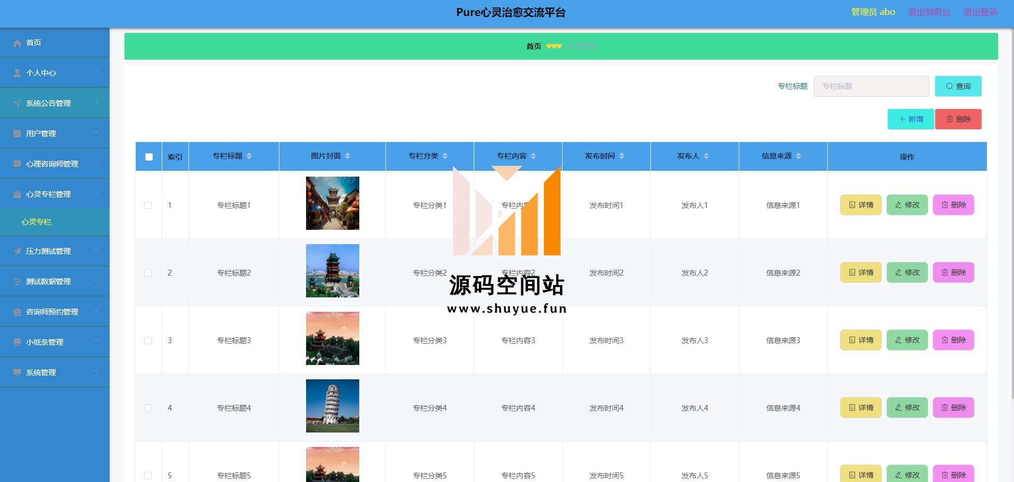
Task: Check the checkbox for row 4
Action: [148, 408]
